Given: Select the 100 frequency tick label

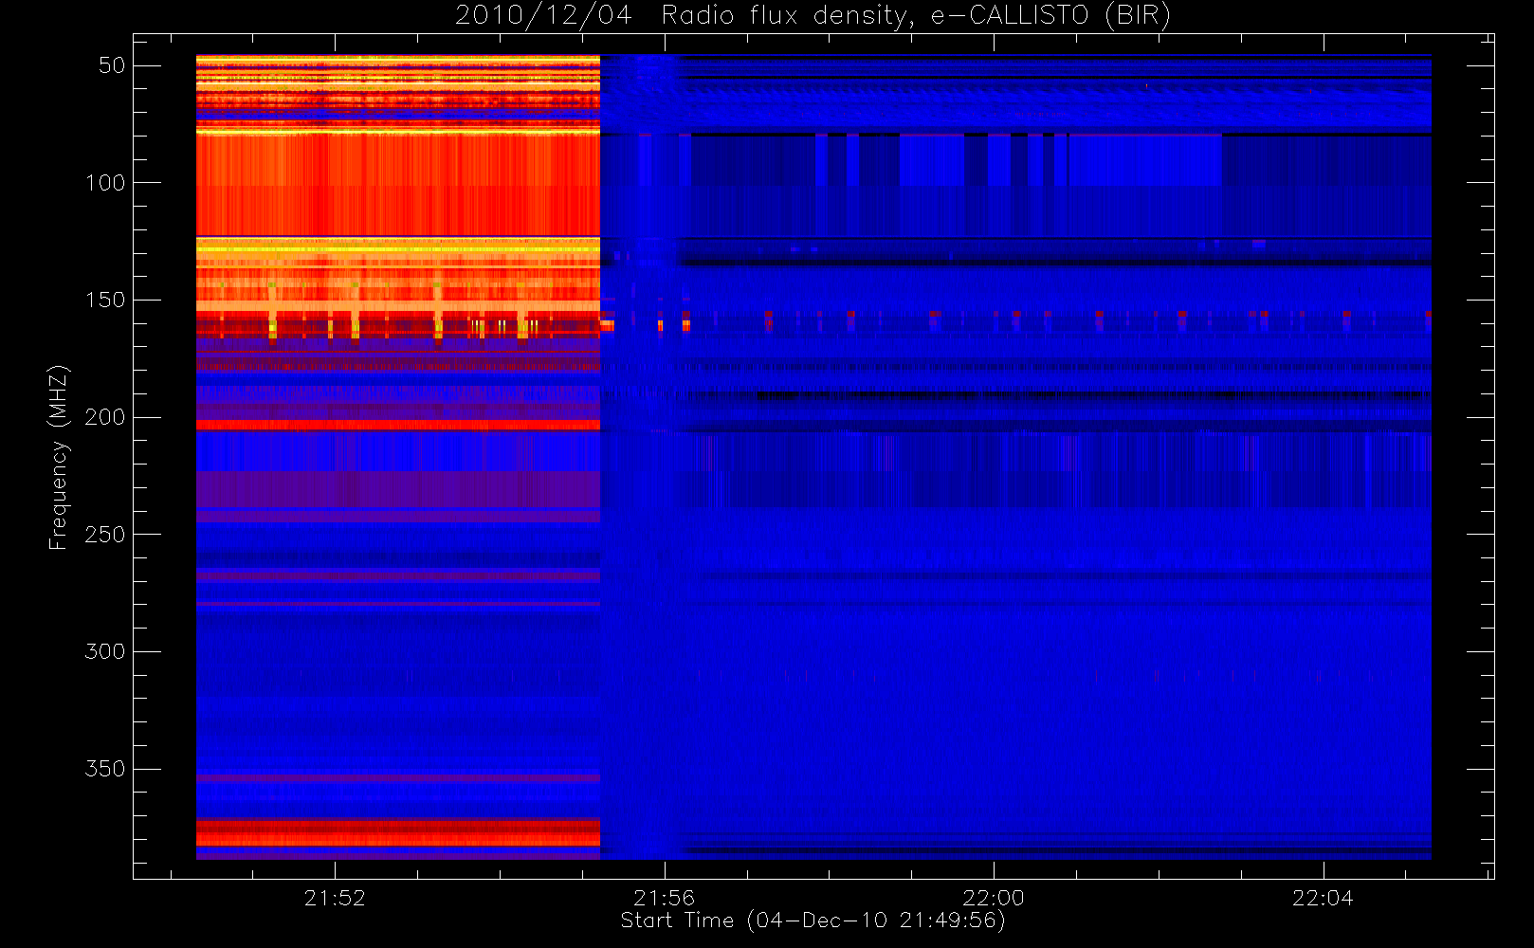Looking at the screenshot, I should [105, 183].
